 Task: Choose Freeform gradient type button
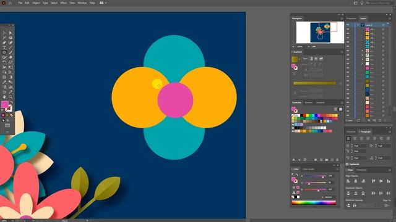tap(321, 59)
